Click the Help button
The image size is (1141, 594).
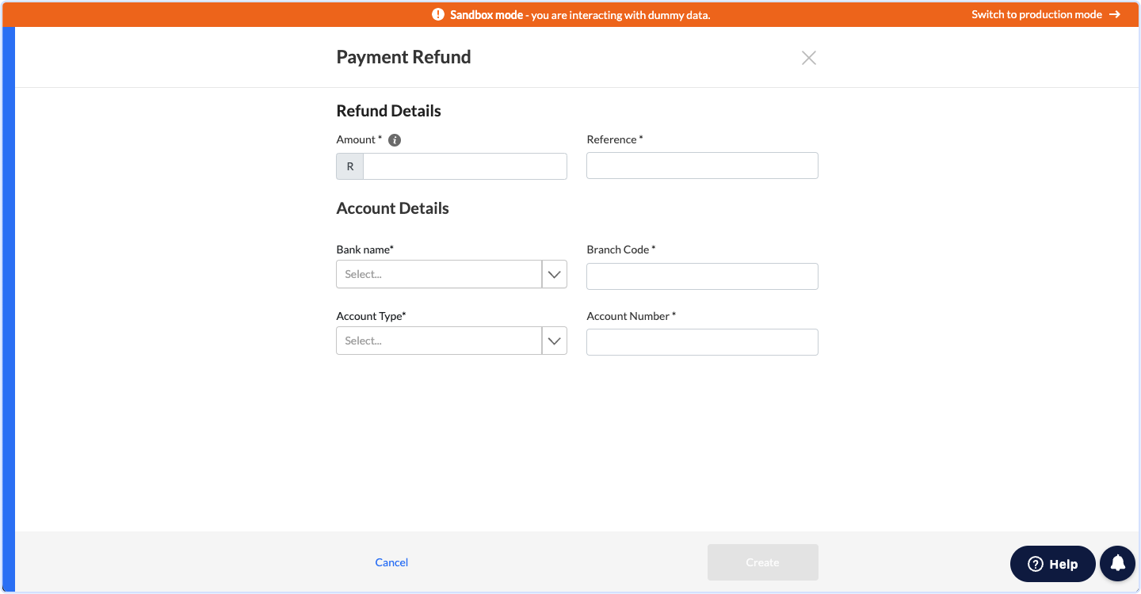[1052, 564]
